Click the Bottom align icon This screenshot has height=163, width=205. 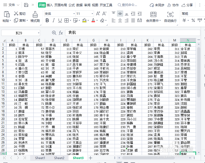point(126,14)
